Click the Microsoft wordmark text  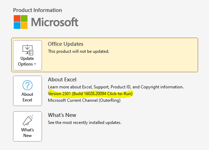55,22
